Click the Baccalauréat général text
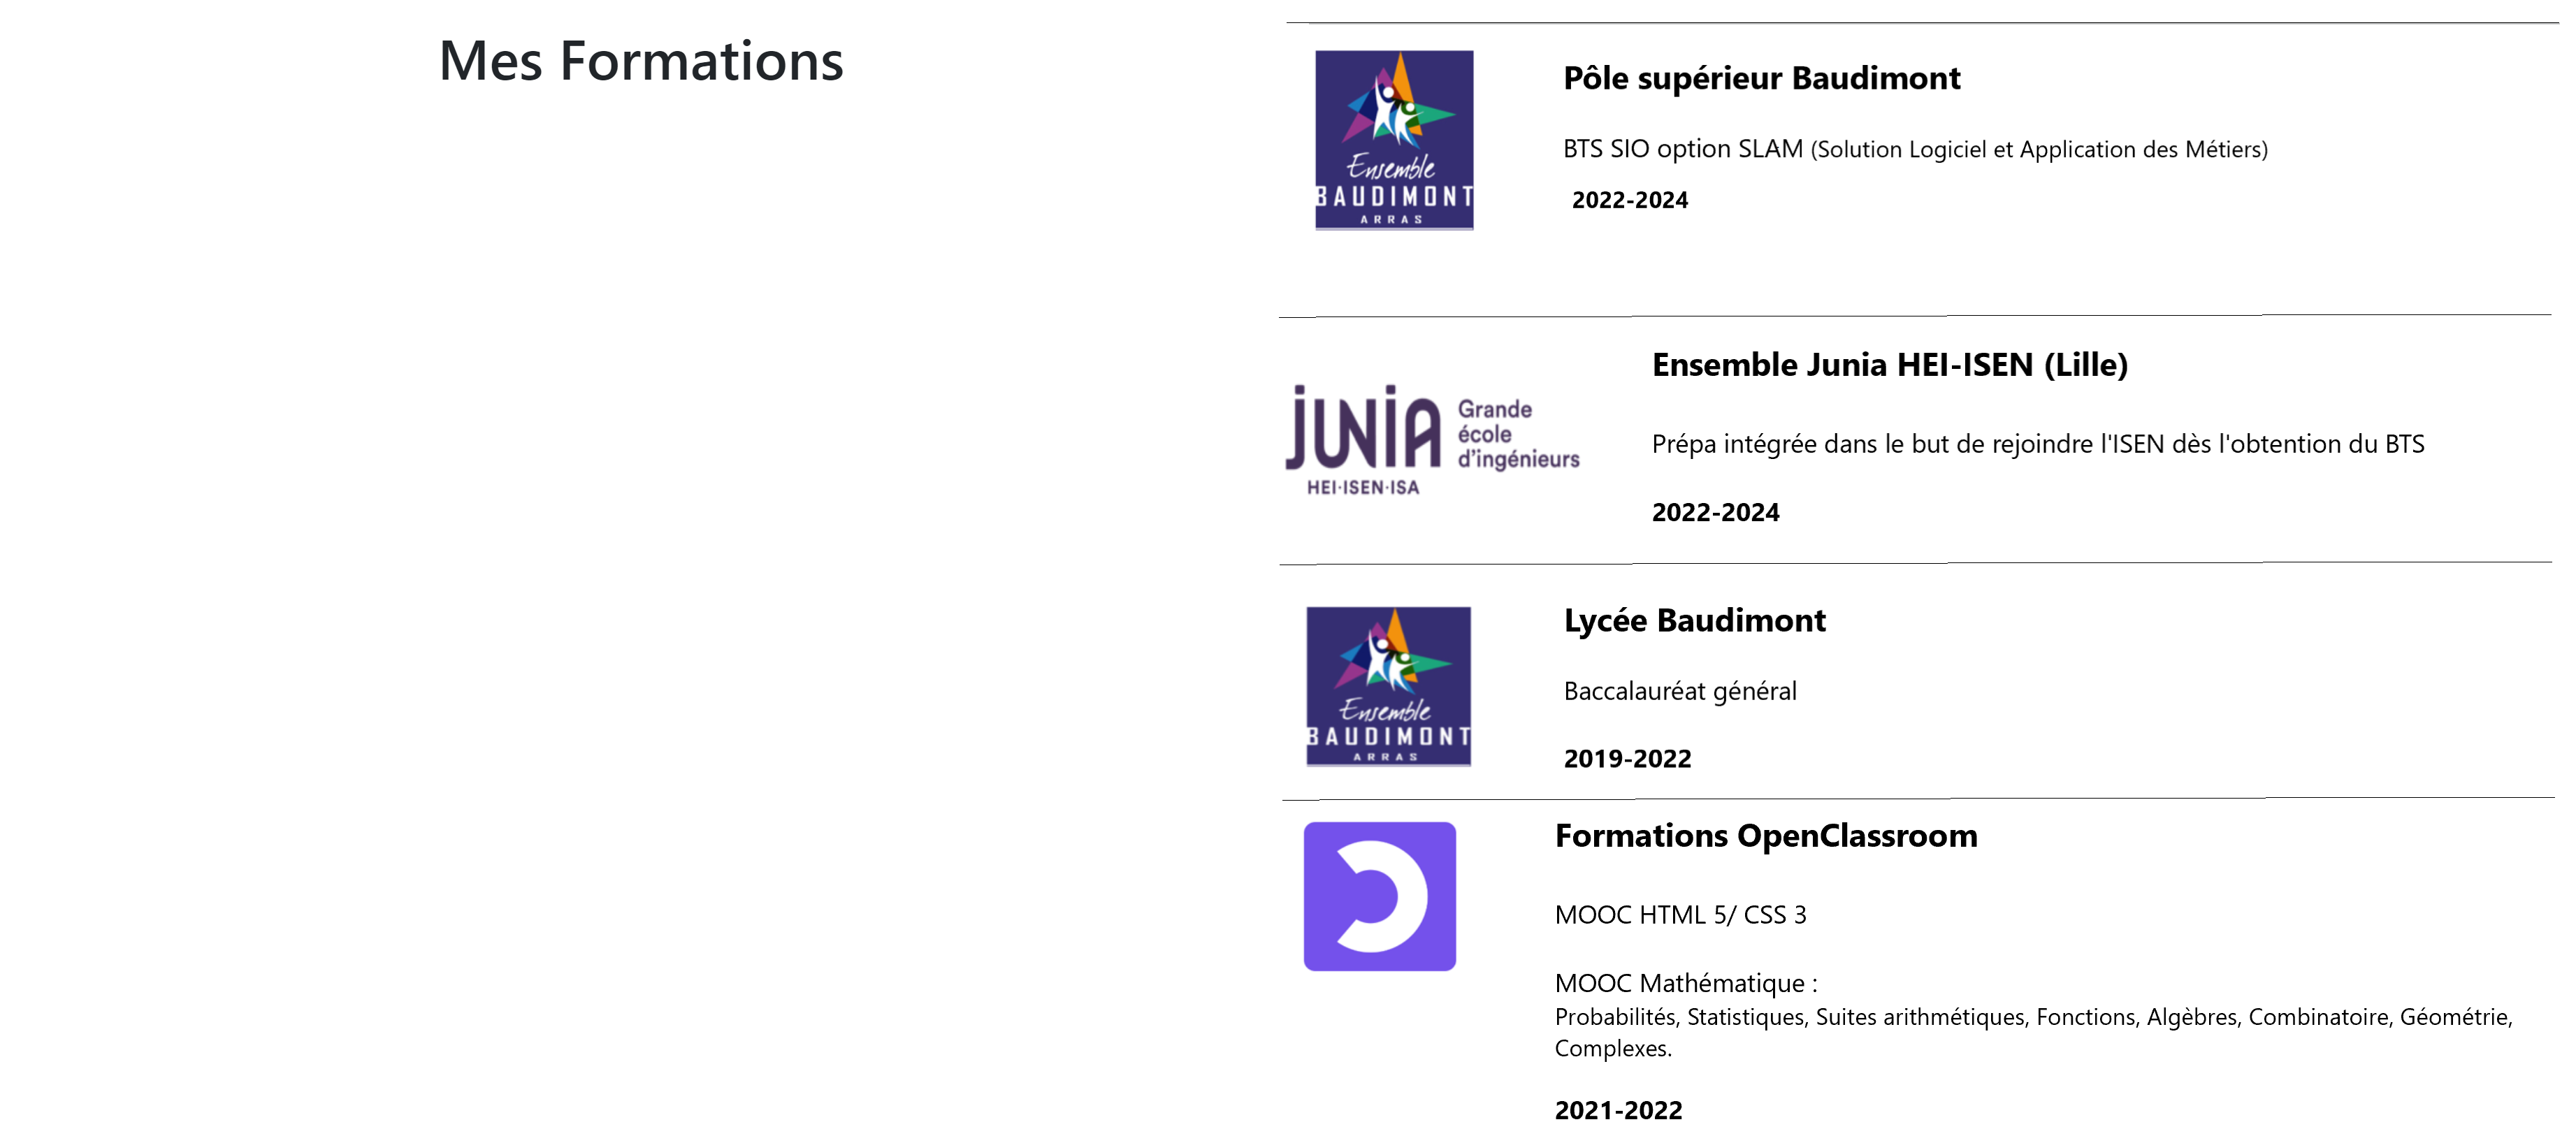This screenshot has width=2576, height=1136. click(1680, 691)
